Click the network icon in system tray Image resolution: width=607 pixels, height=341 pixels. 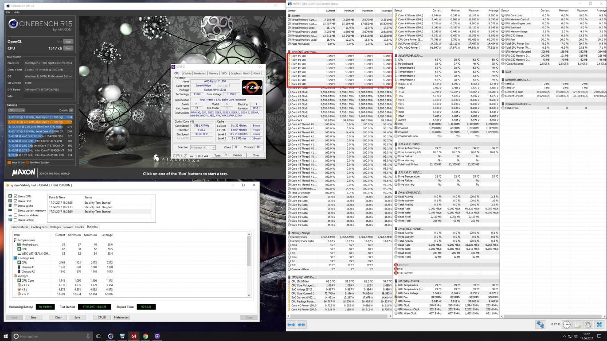[570, 336]
